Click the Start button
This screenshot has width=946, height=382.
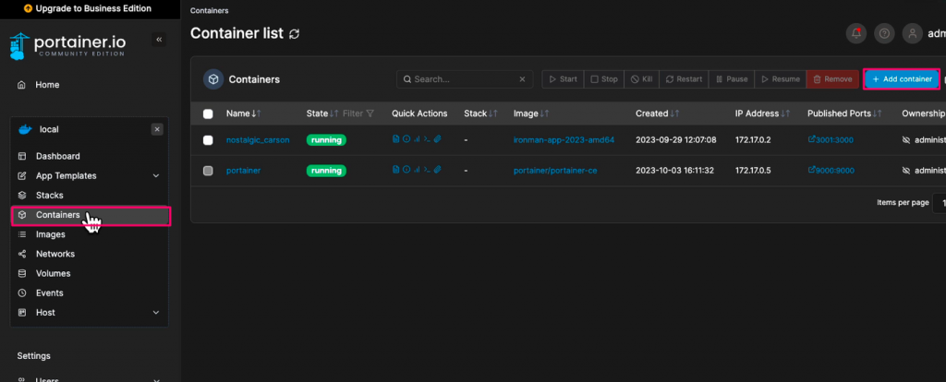click(x=563, y=79)
